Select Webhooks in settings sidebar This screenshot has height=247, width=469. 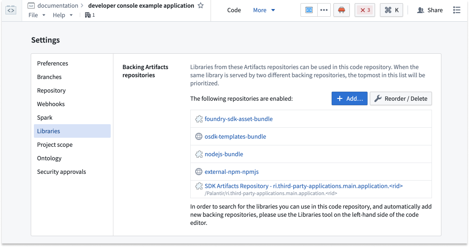[72, 104]
